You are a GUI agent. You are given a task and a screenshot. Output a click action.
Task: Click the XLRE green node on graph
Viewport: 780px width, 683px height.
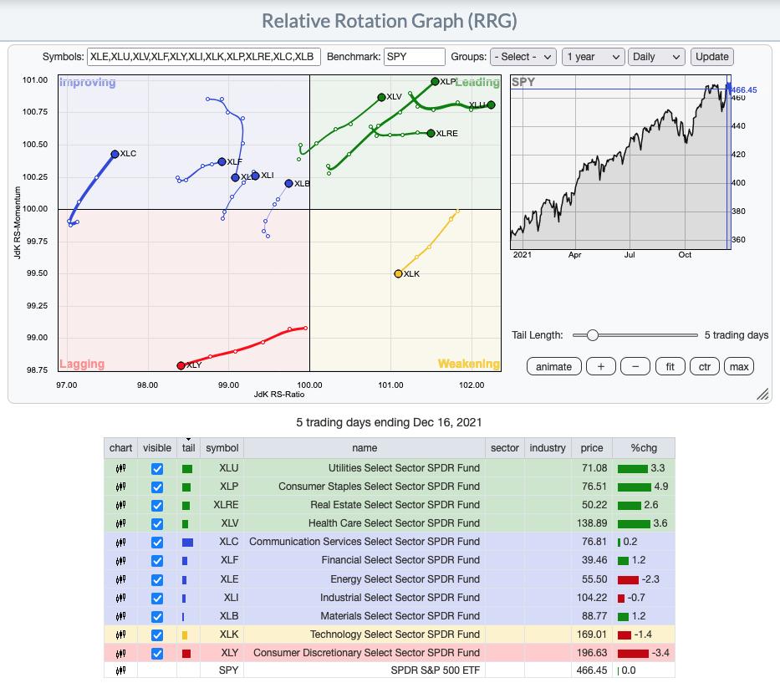[x=431, y=133]
